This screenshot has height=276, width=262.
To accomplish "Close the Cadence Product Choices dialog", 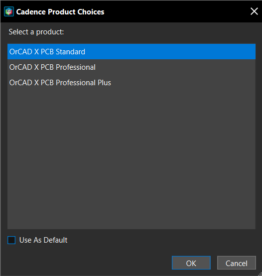I will point(254,11).
